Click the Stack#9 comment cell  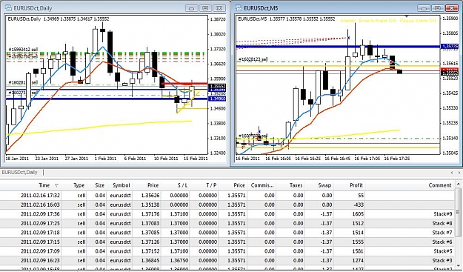443,213
